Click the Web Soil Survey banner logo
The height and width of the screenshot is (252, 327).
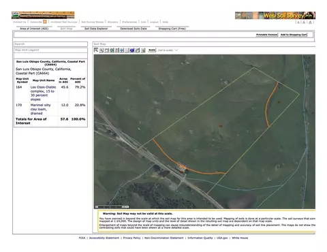275,16
